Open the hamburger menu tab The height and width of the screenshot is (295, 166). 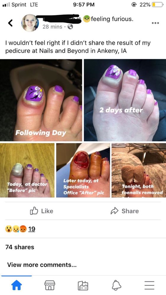pyautogui.click(x=149, y=285)
